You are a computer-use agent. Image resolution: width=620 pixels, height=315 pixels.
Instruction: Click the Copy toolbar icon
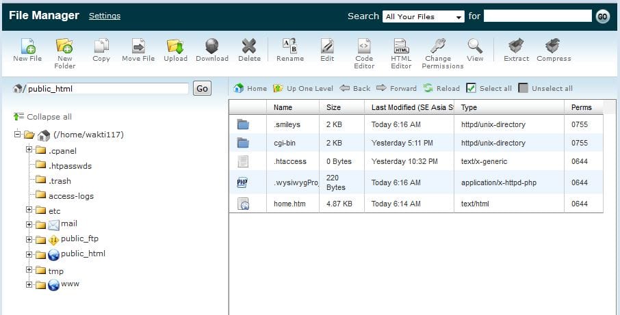101,46
